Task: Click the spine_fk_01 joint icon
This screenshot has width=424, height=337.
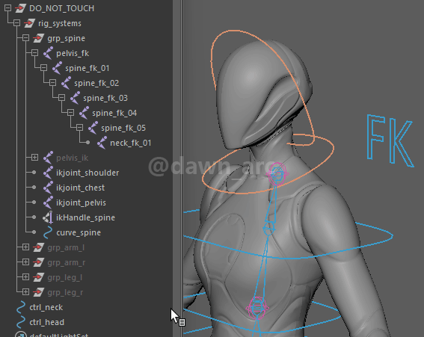Action: tap(57, 68)
